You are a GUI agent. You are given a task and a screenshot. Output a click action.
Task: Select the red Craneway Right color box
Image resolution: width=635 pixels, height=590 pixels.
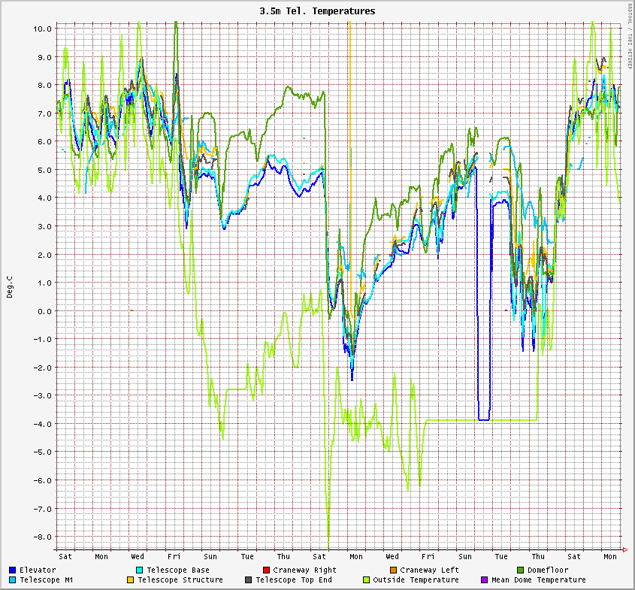click(266, 570)
